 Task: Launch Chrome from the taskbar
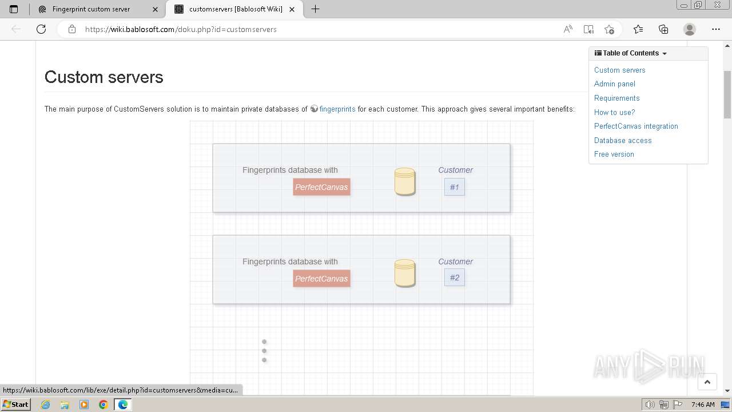pos(104,405)
